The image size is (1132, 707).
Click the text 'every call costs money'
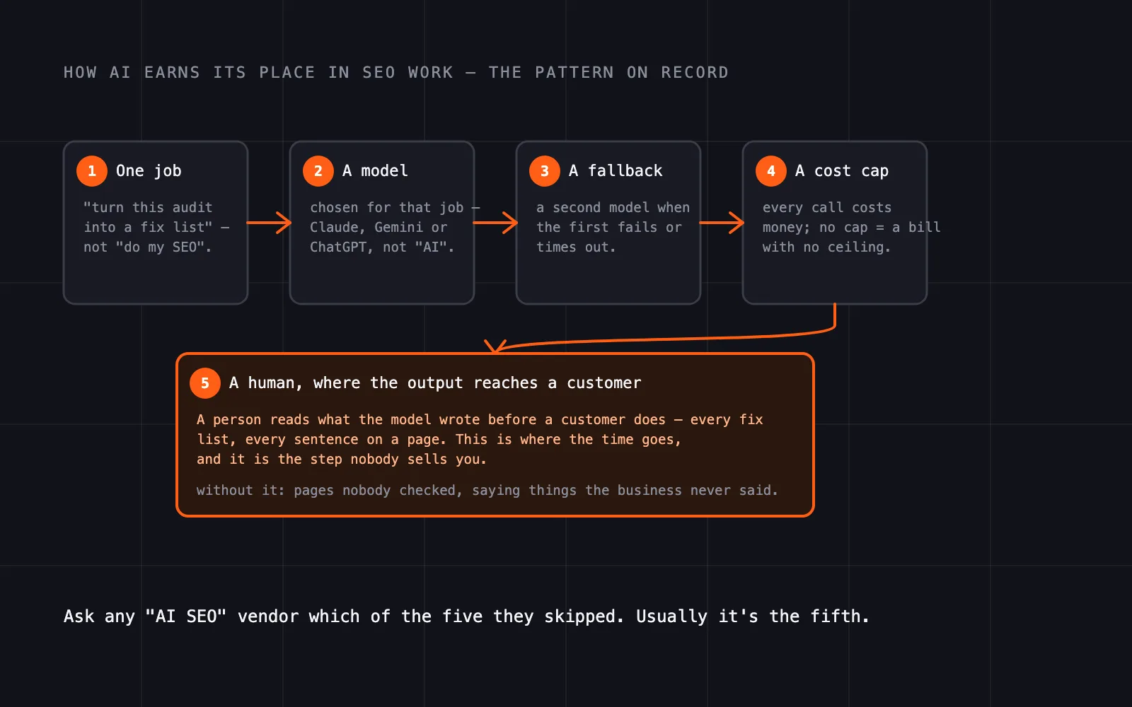coord(827,217)
